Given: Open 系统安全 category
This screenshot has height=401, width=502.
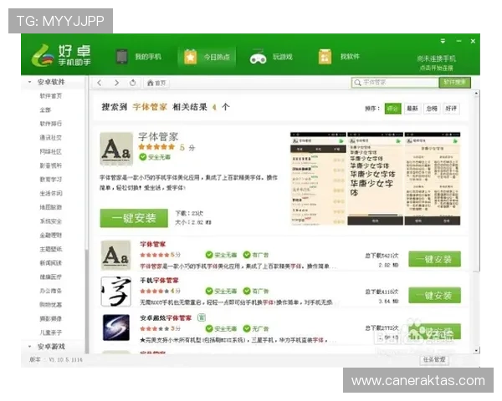Looking at the screenshot, I should click(x=50, y=221).
